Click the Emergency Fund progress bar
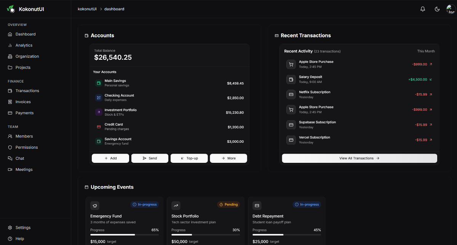The width and height of the screenshot is (457, 245). click(x=125, y=235)
